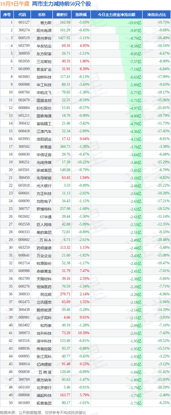The height and width of the screenshot is (415, 171).
Task: Click 贵州茅台 price 1427.92
Action: click(64, 38)
